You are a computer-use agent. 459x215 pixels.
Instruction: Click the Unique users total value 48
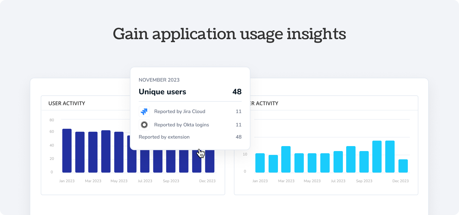[237, 92]
